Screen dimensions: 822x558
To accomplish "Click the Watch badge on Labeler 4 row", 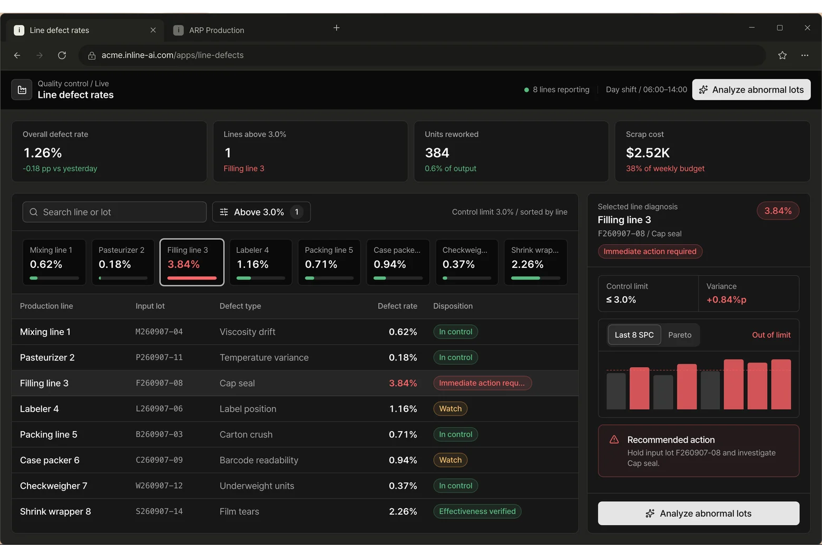I will point(451,409).
